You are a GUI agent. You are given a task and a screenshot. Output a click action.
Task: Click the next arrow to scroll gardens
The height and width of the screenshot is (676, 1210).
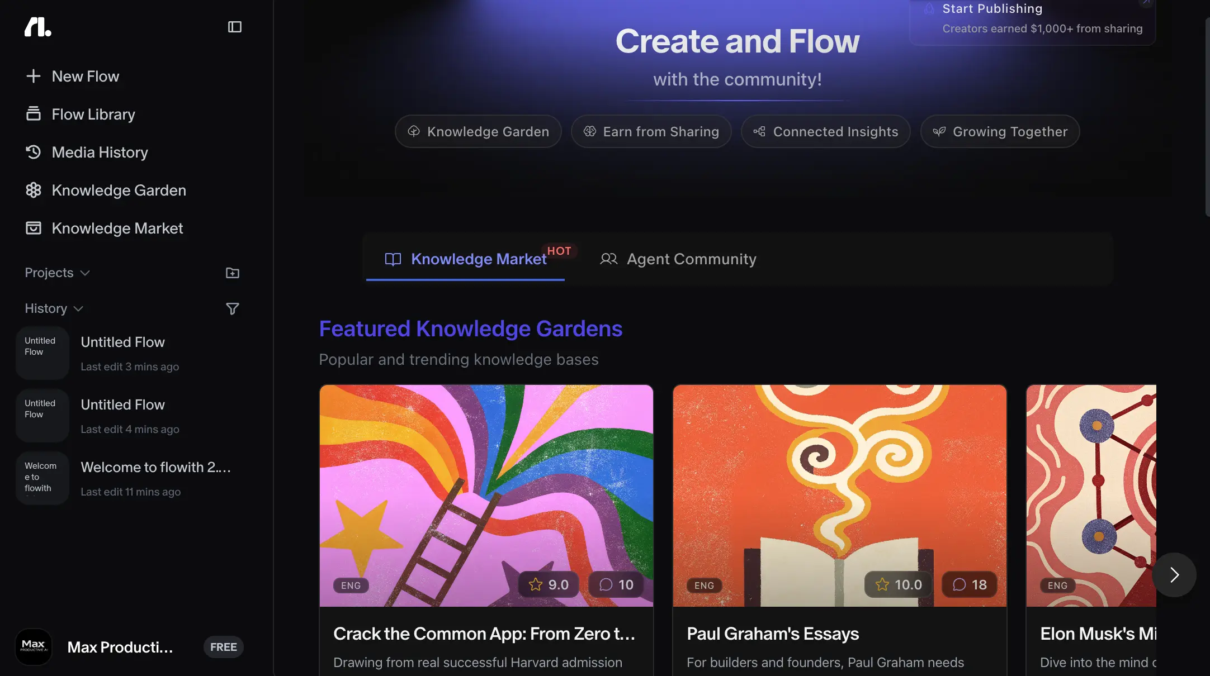click(1174, 575)
